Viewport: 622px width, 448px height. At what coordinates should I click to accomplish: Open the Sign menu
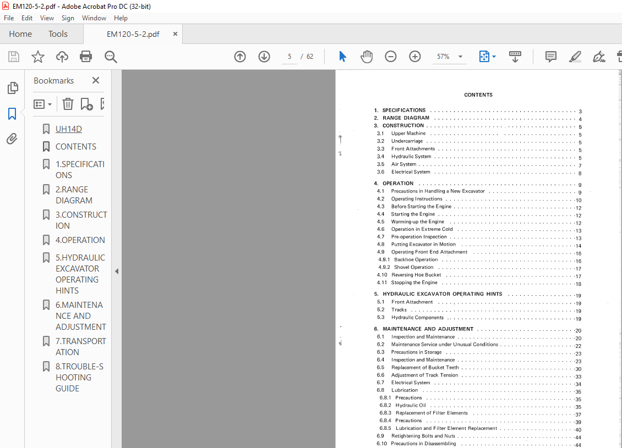coord(68,18)
